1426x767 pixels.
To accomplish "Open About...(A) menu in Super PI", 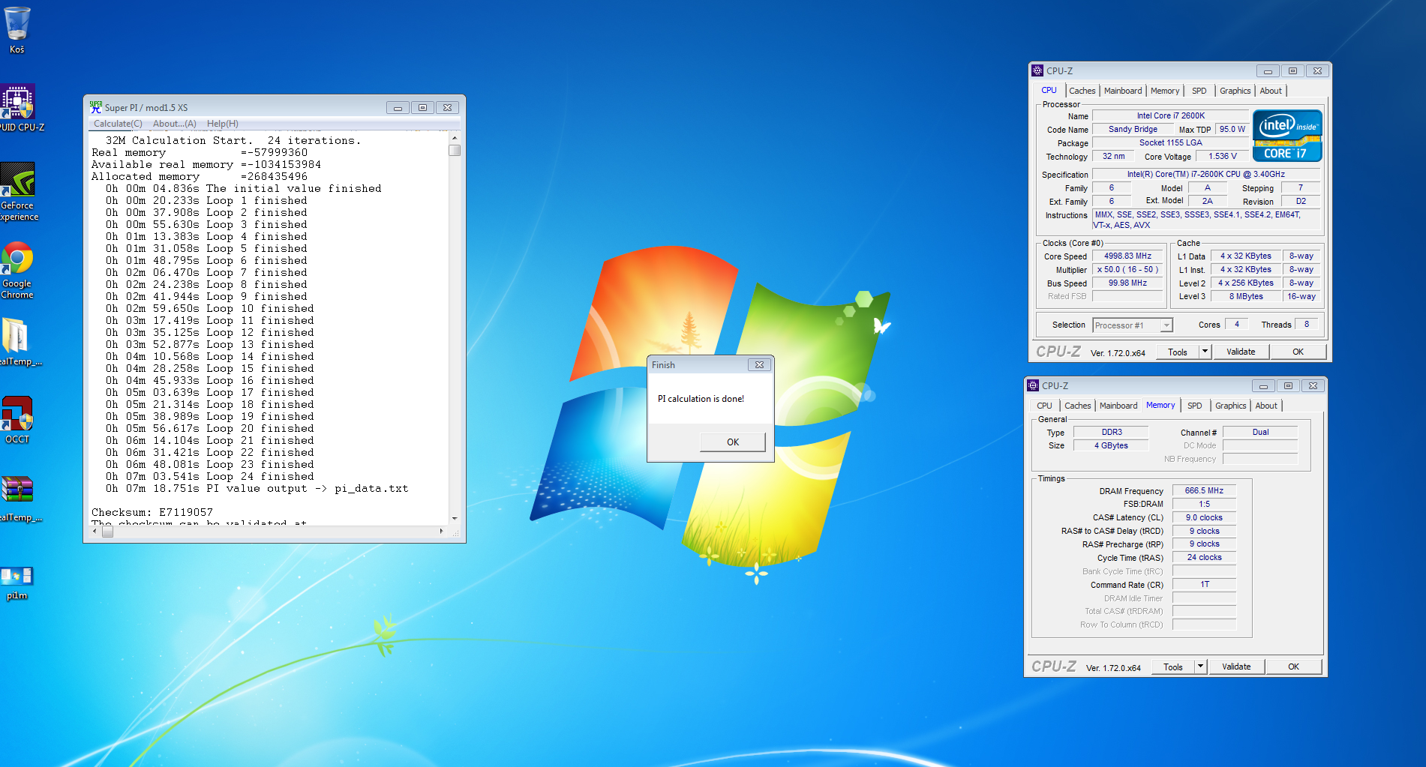I will pyautogui.click(x=175, y=124).
